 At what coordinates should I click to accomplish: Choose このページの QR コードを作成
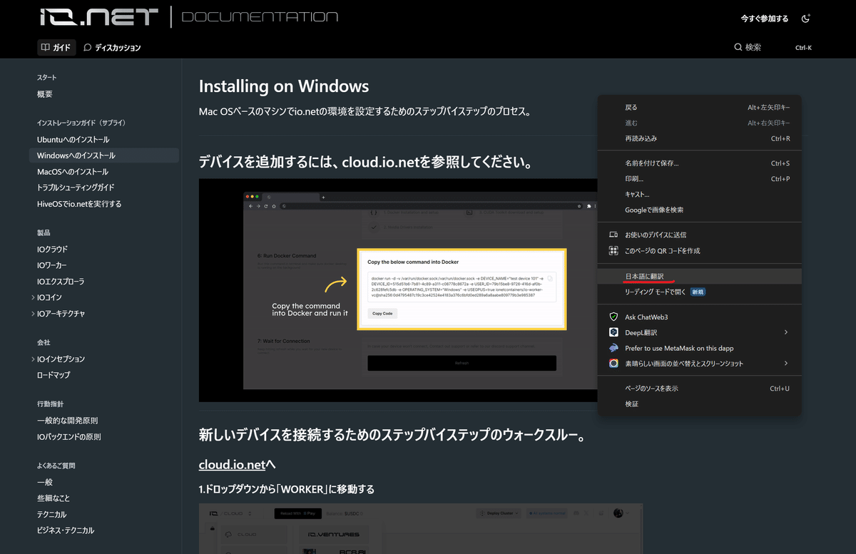tap(699, 251)
